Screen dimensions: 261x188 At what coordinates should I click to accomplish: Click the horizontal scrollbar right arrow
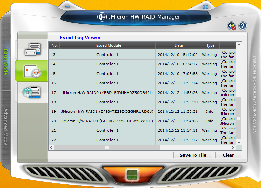(x=233, y=147)
